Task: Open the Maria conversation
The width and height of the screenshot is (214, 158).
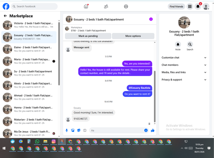Action: click(29, 61)
